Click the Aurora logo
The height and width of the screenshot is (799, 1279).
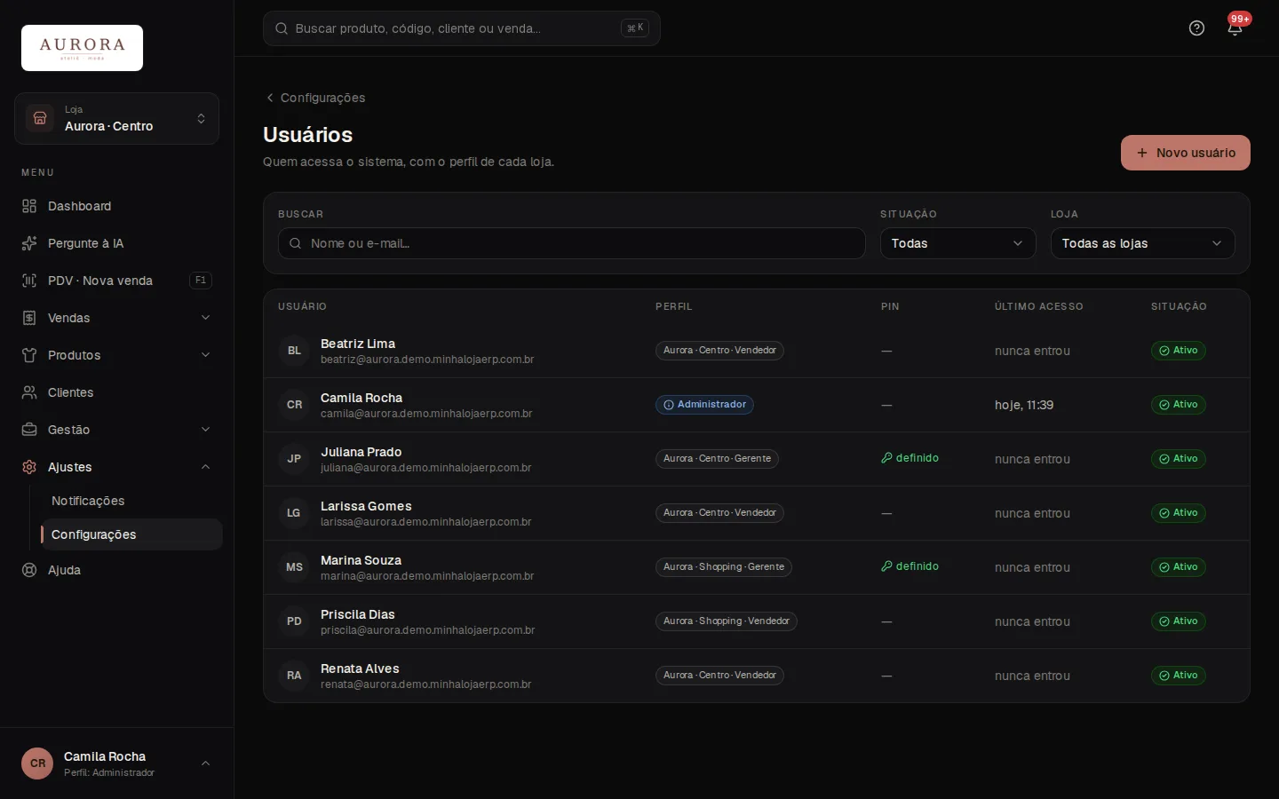[x=82, y=48]
